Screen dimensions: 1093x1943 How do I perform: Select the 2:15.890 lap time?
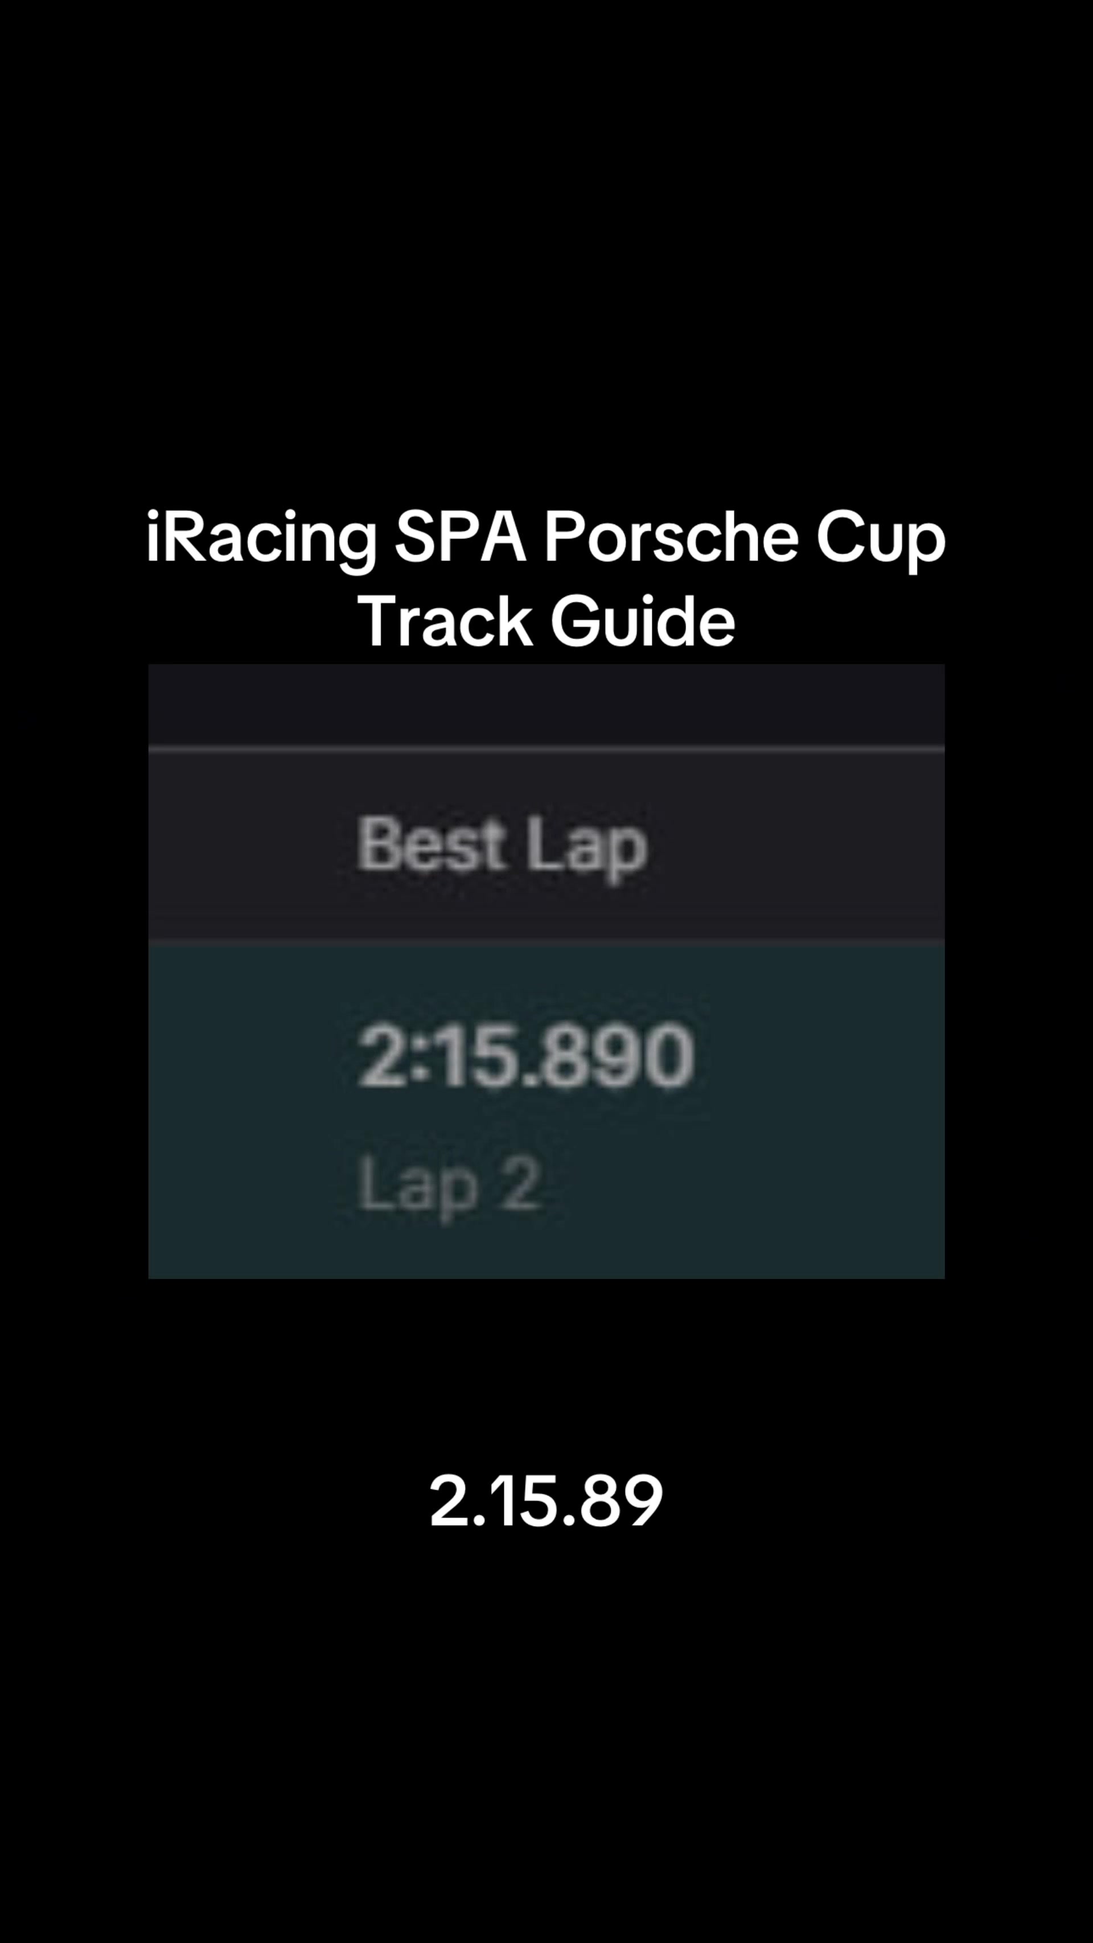(x=526, y=1056)
